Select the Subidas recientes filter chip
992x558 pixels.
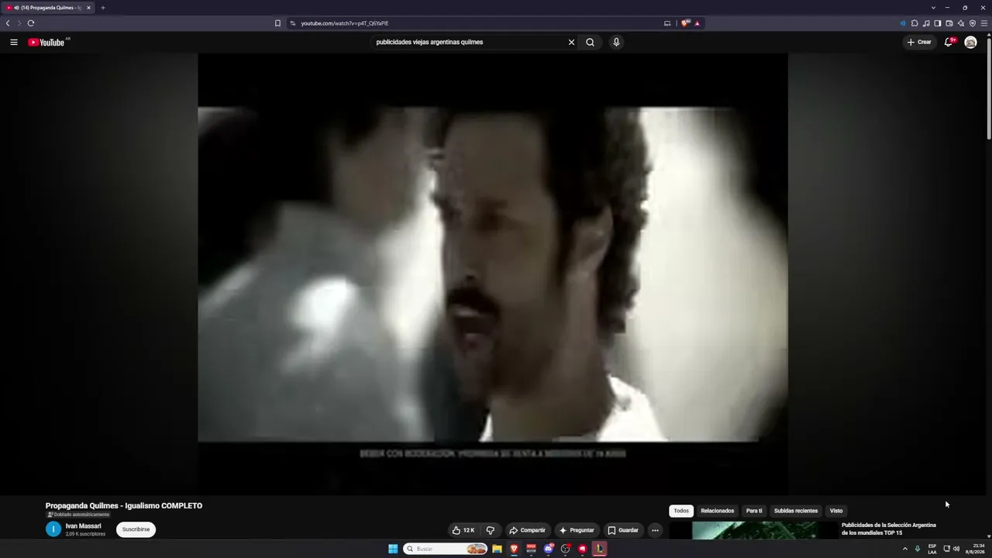(796, 511)
